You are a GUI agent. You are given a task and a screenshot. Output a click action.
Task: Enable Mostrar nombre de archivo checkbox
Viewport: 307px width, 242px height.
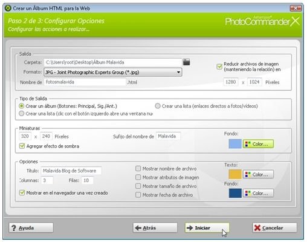pyautogui.click(x=138, y=168)
